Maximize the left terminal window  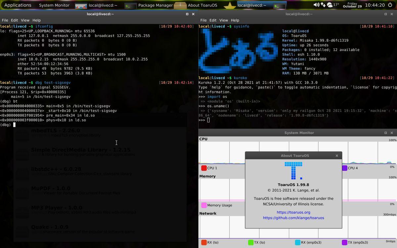click(187, 14)
